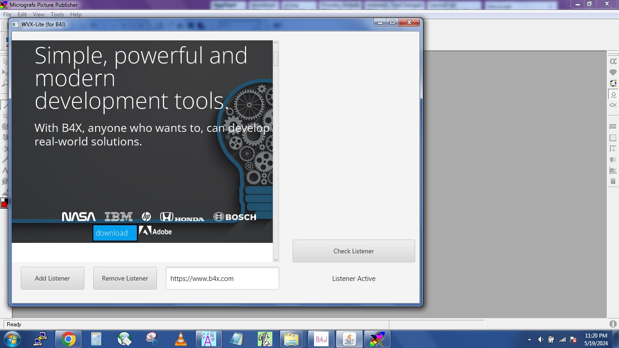Click the dark gem-shaped icon in right toolbar
This screenshot has width=619, height=348.
[613, 72]
